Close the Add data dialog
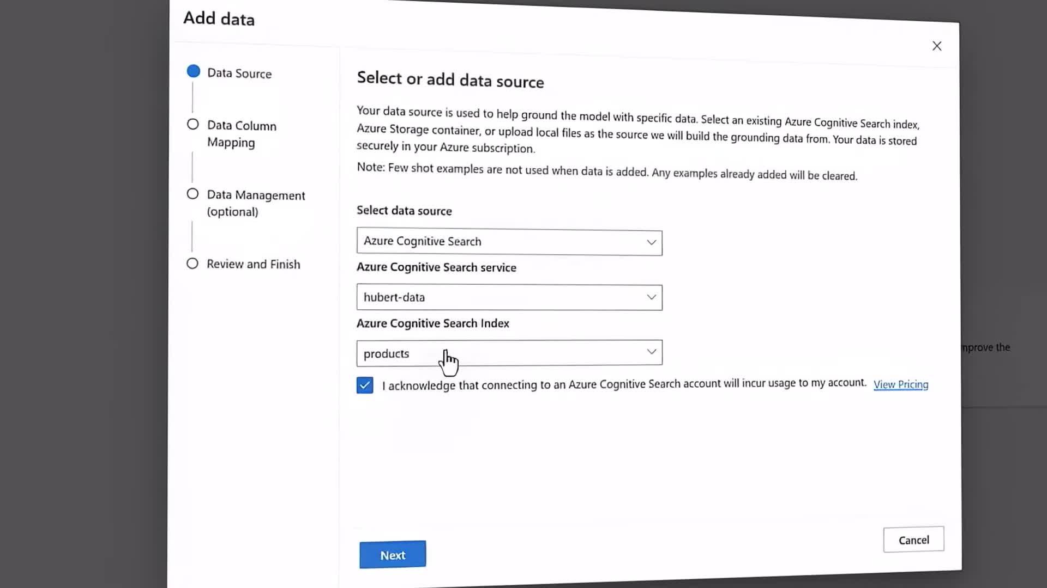The width and height of the screenshot is (1047, 588). click(936, 46)
